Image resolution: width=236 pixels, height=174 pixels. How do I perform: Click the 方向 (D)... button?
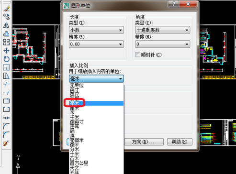[x=144, y=141]
